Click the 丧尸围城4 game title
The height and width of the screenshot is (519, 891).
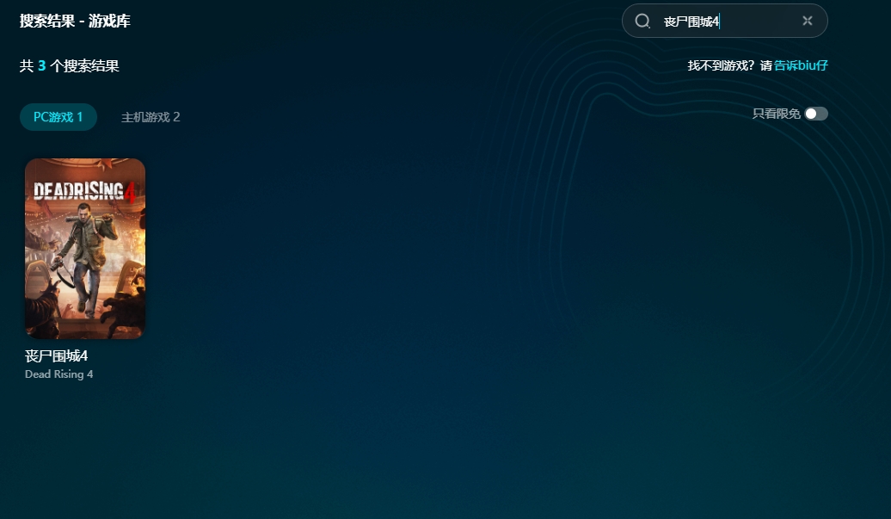tap(56, 355)
